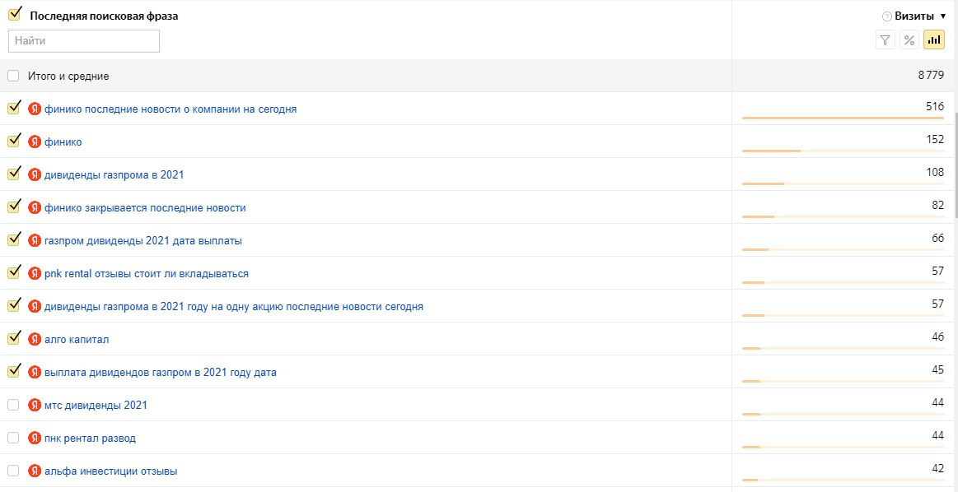Uncheck the 'Последняя поисковая фраза' header checkbox

14,15
